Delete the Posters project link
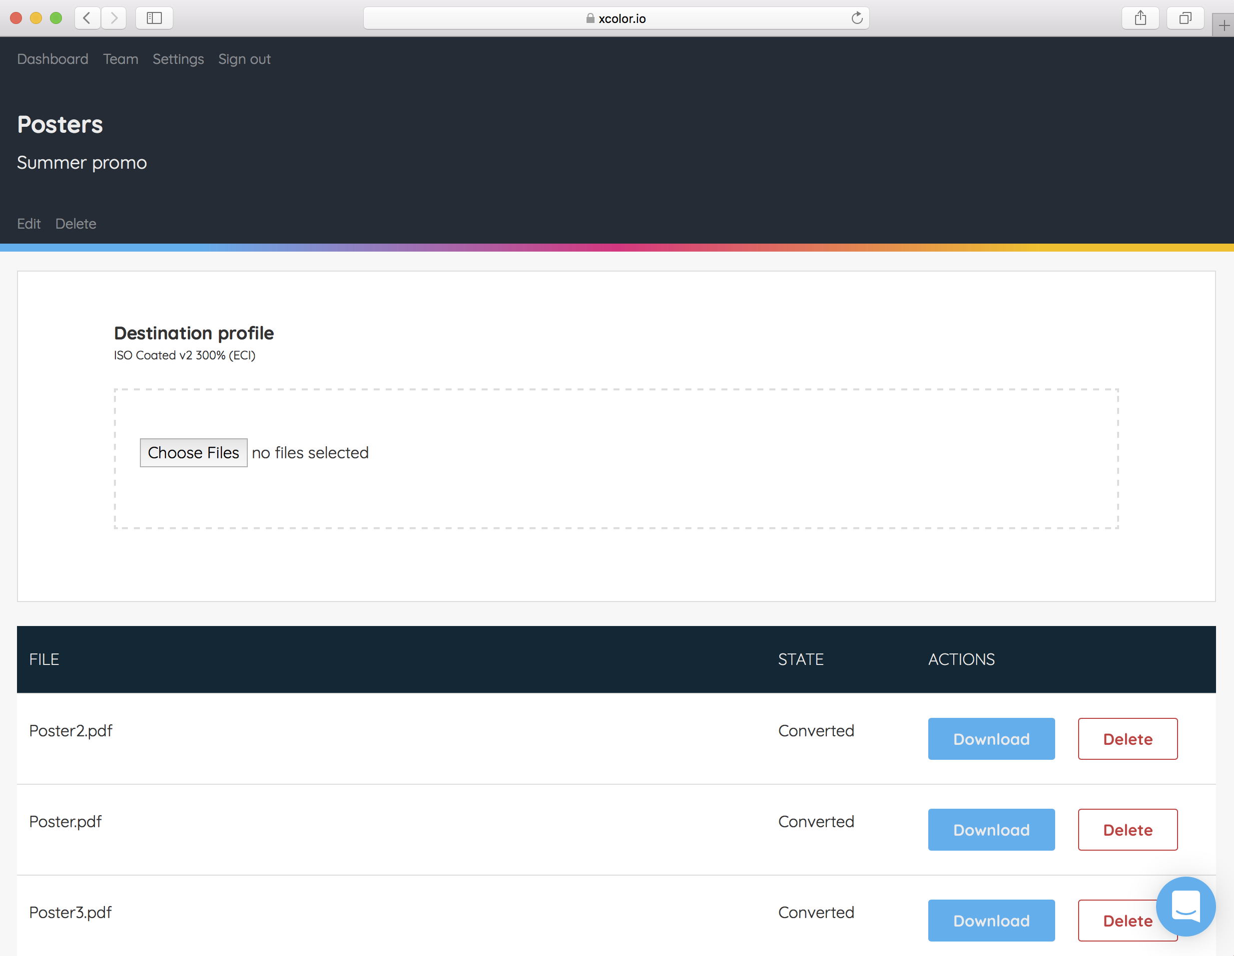 [x=76, y=224]
